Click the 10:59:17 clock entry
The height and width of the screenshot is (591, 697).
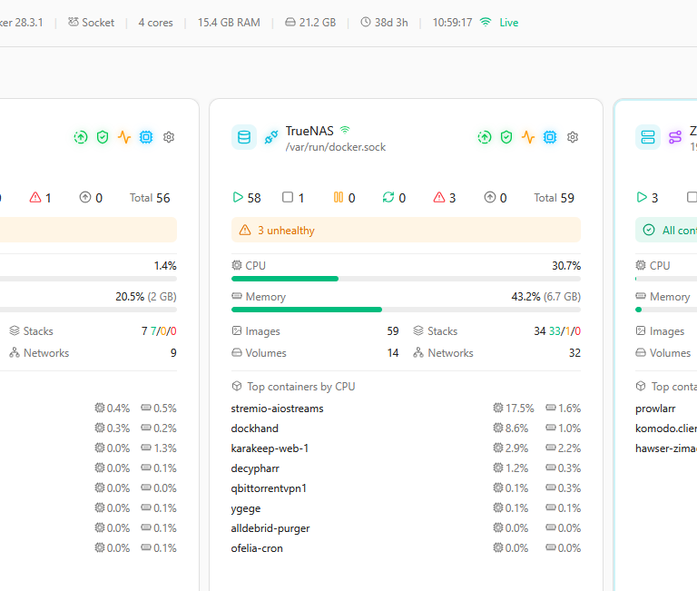453,22
